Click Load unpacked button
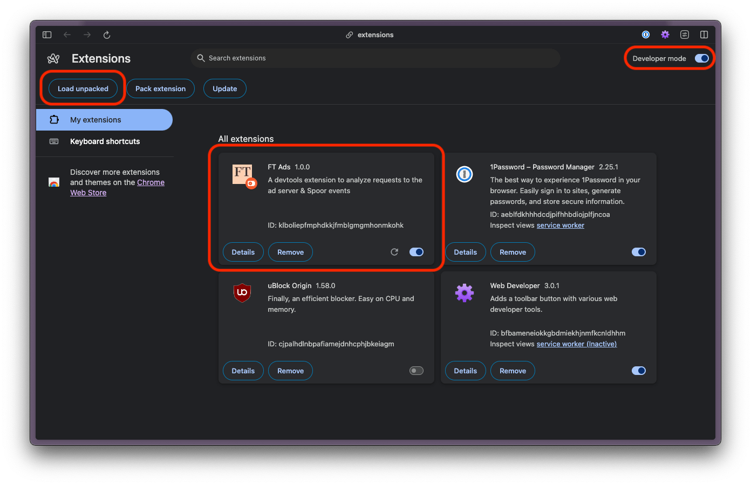 click(83, 88)
